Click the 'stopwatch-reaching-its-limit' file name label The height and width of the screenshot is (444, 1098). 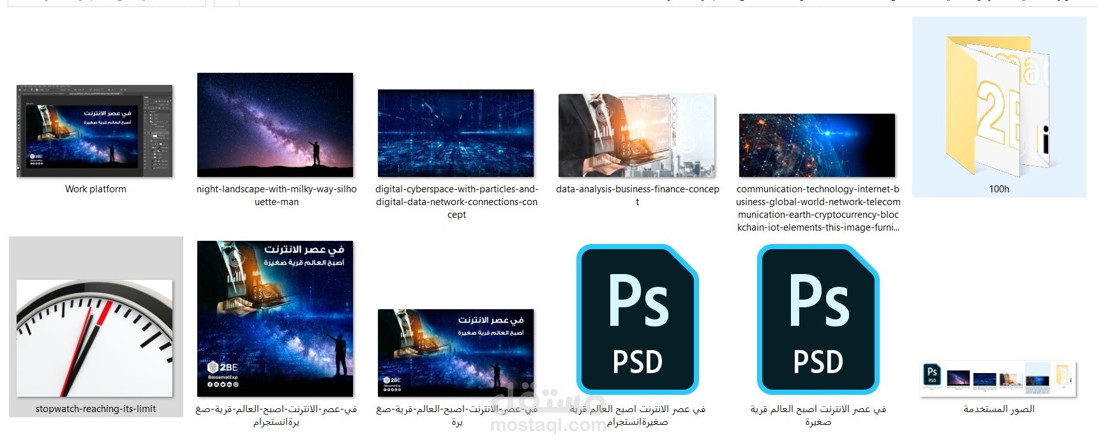point(96,409)
